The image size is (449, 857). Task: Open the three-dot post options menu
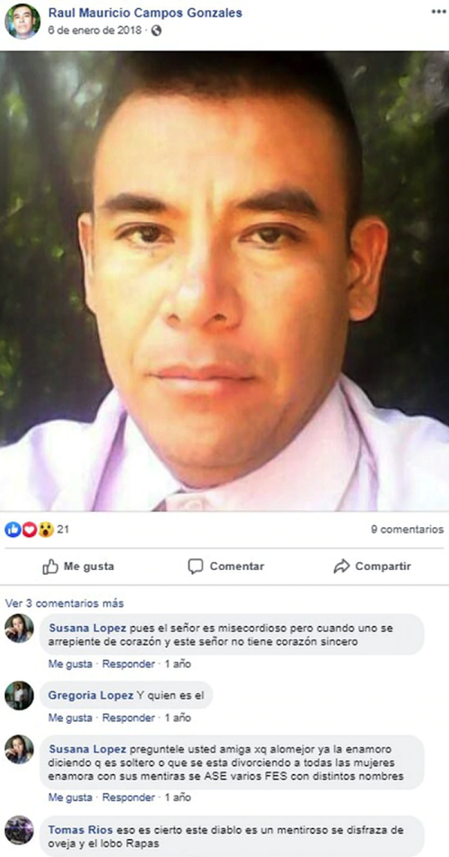tap(438, 12)
